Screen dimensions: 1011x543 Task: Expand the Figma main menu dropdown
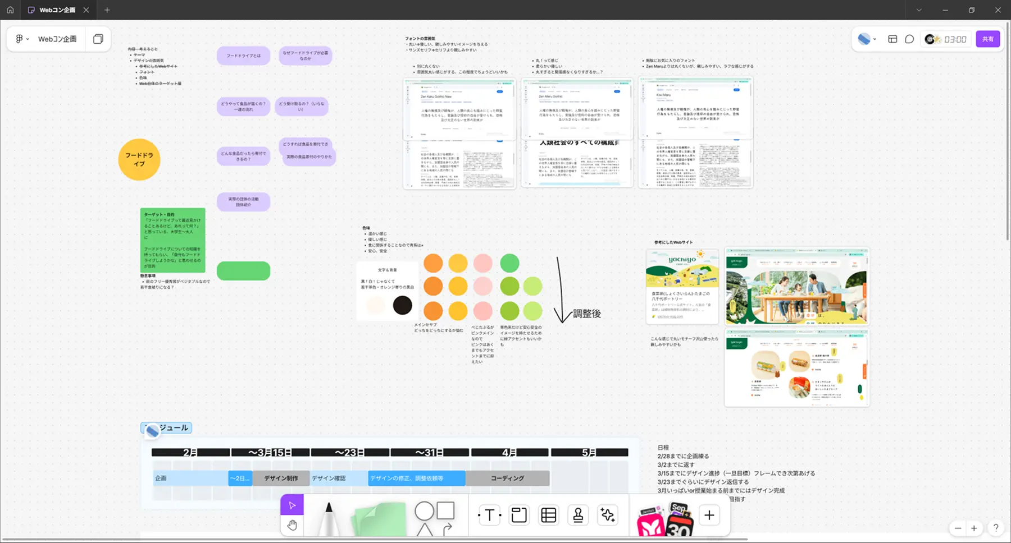click(x=22, y=39)
